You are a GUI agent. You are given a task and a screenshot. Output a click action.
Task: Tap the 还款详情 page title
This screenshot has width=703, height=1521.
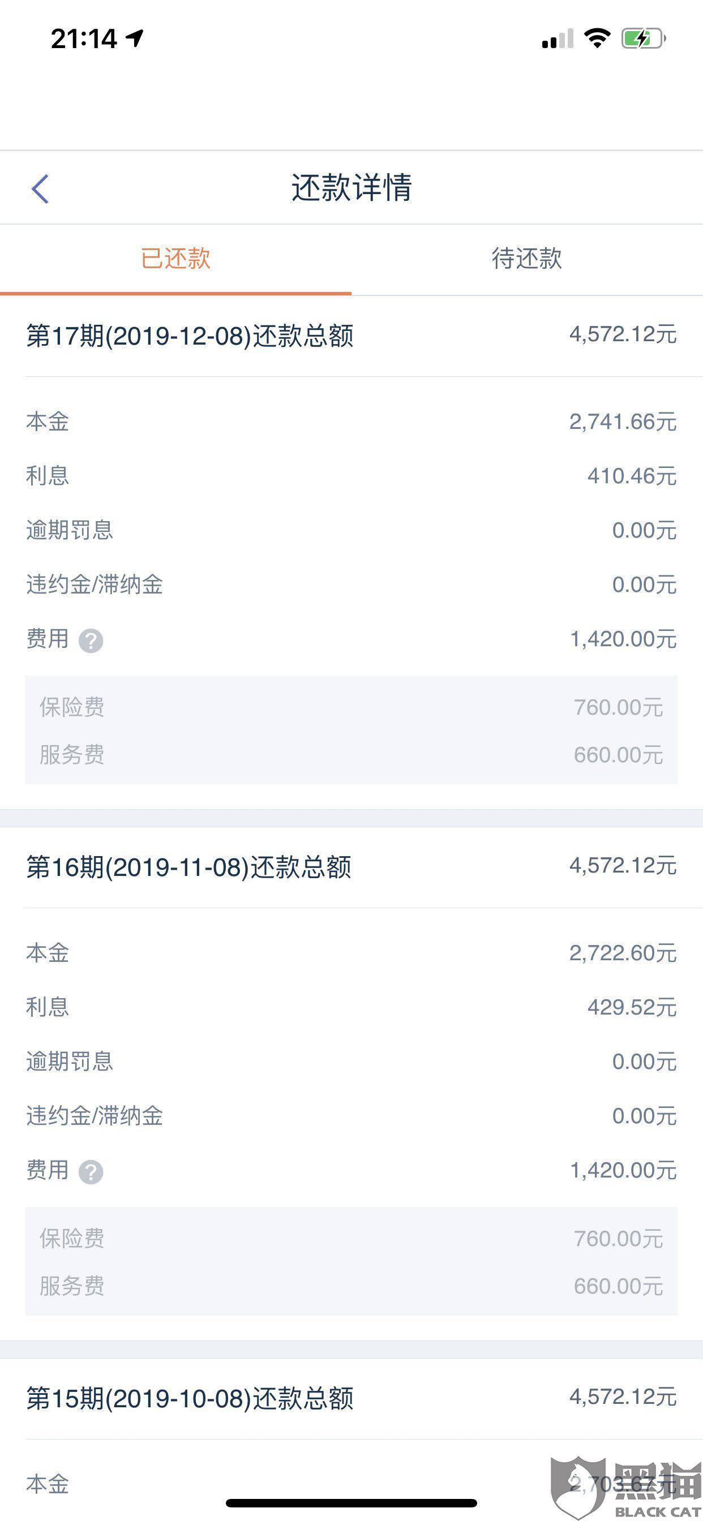click(x=351, y=188)
